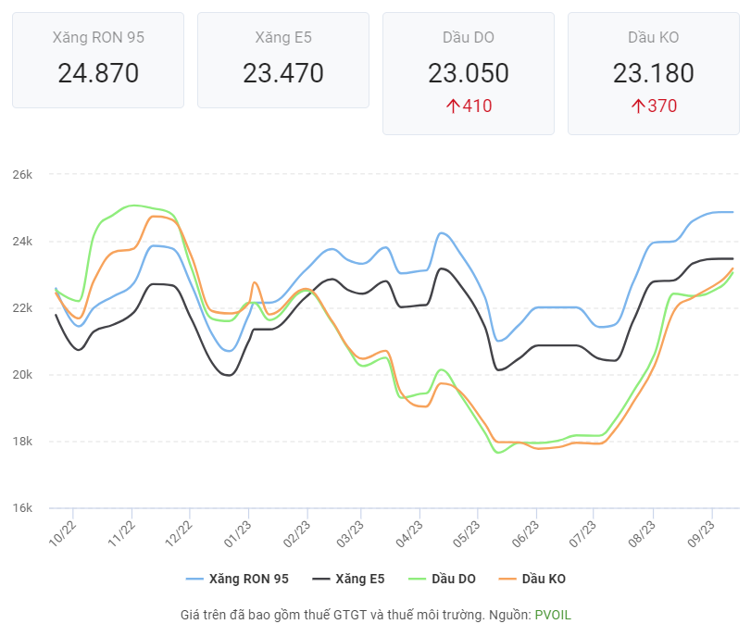Click the Dầu KO card heading
Image resolution: width=751 pixels, height=624 pixels.
tap(654, 37)
